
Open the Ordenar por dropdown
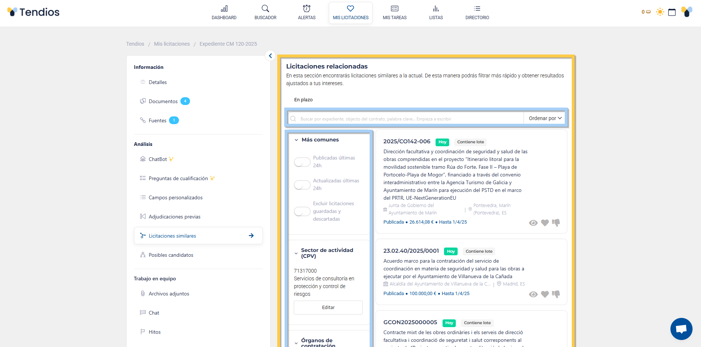(545, 118)
